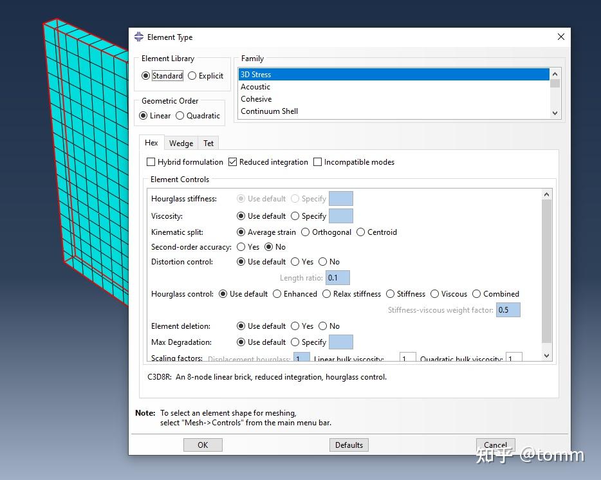Image resolution: width=601 pixels, height=480 pixels.
Task: Choose Quadratic geometric order
Action: tap(181, 116)
